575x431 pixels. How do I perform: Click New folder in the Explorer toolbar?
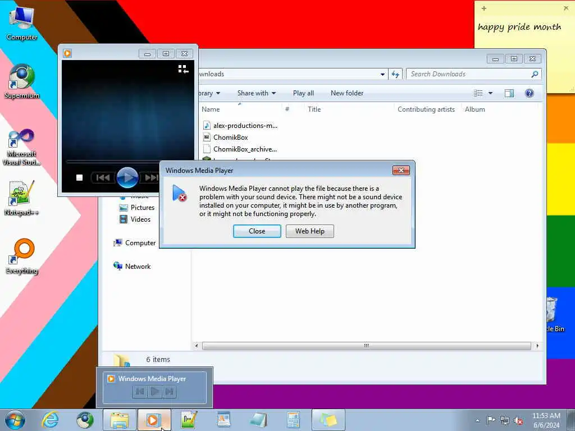click(347, 93)
